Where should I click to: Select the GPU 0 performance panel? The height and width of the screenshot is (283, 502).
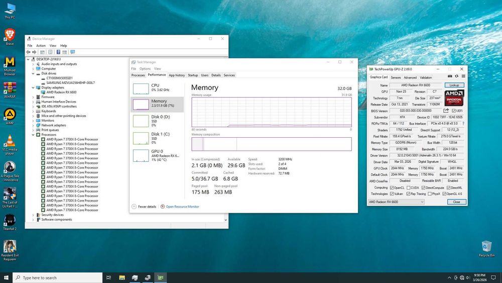tap(157, 155)
